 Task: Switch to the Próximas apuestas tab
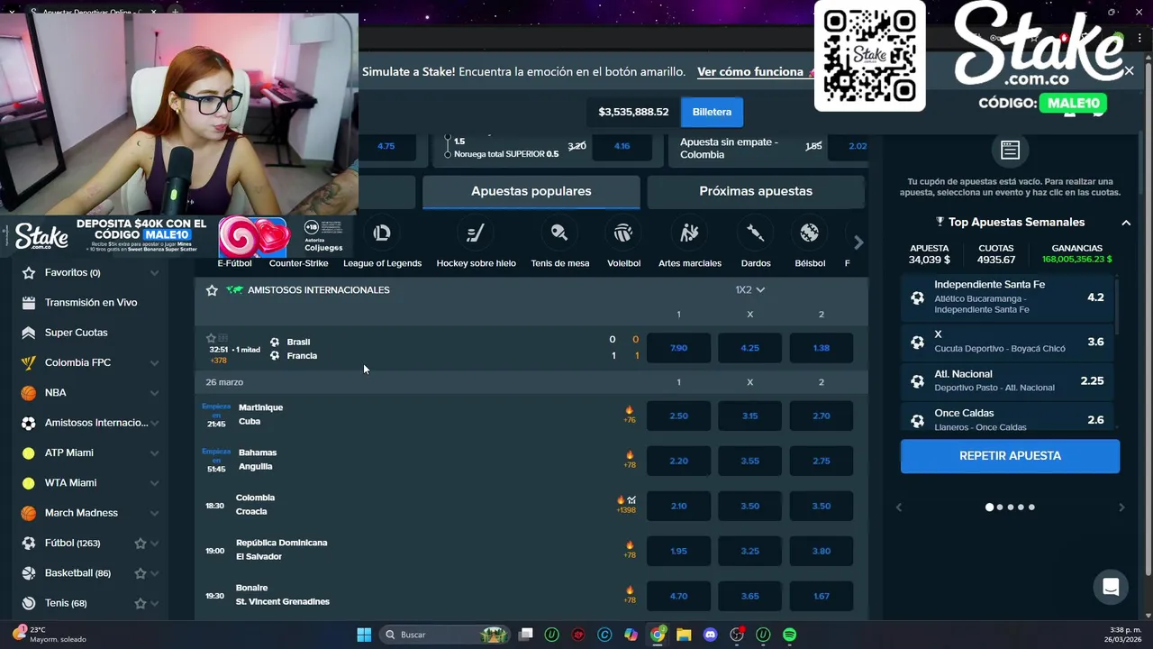[x=756, y=191]
